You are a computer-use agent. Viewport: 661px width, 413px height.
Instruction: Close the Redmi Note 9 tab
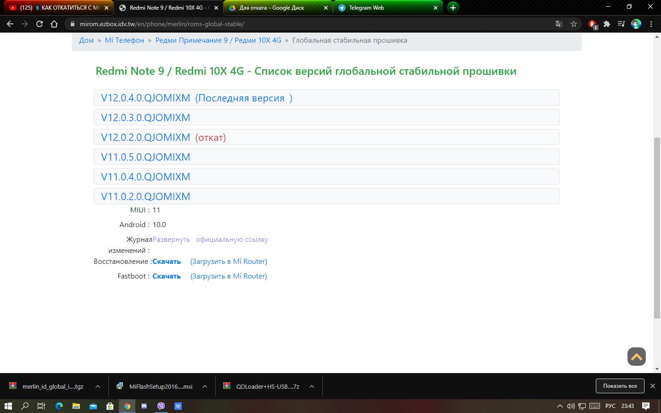click(216, 8)
